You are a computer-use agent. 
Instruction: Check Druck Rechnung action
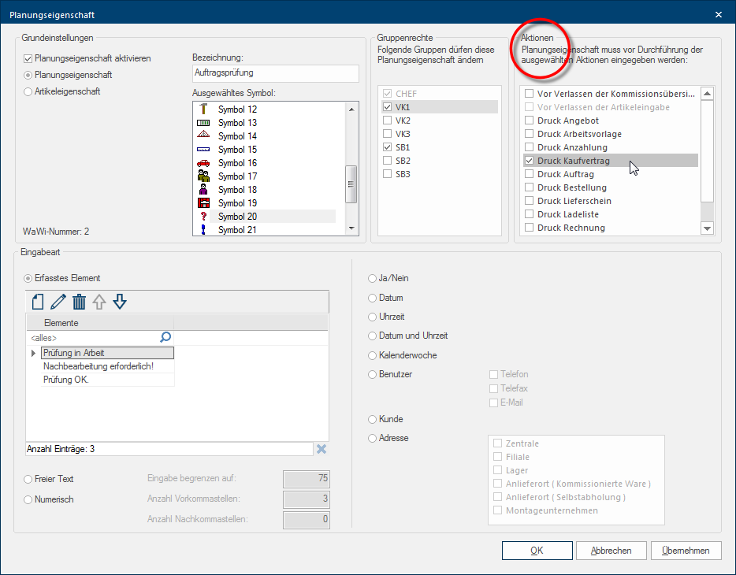click(530, 228)
